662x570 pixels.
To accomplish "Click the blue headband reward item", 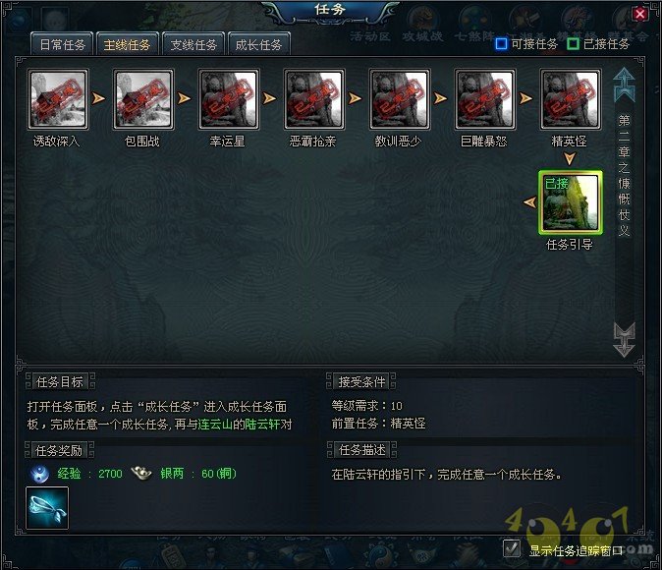I will click(x=47, y=507).
